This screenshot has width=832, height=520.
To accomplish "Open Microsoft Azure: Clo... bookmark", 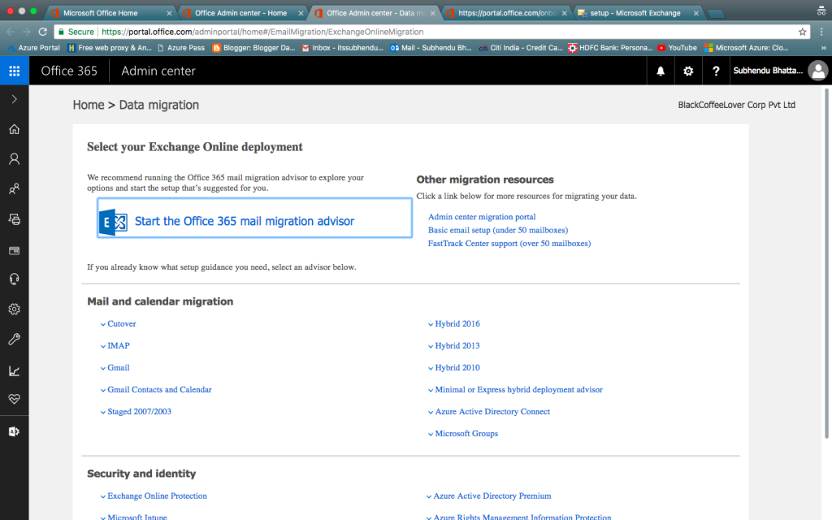I will click(746, 48).
